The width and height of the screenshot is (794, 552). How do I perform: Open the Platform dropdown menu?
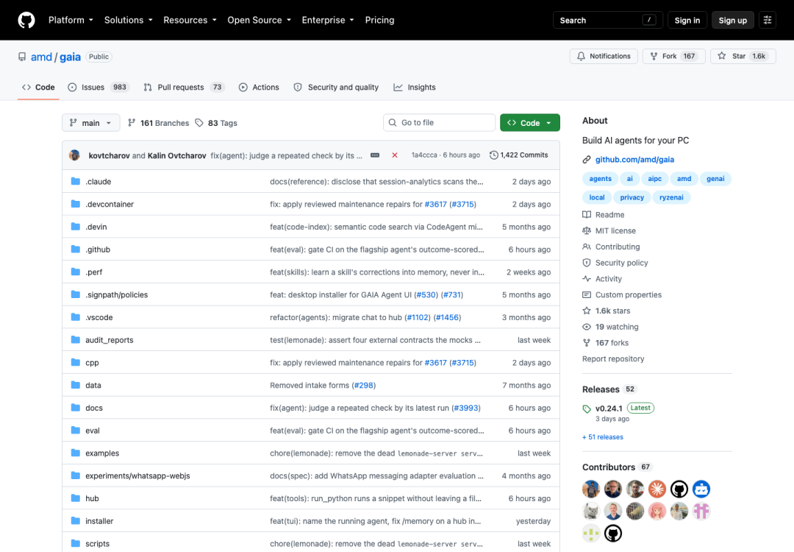(71, 21)
